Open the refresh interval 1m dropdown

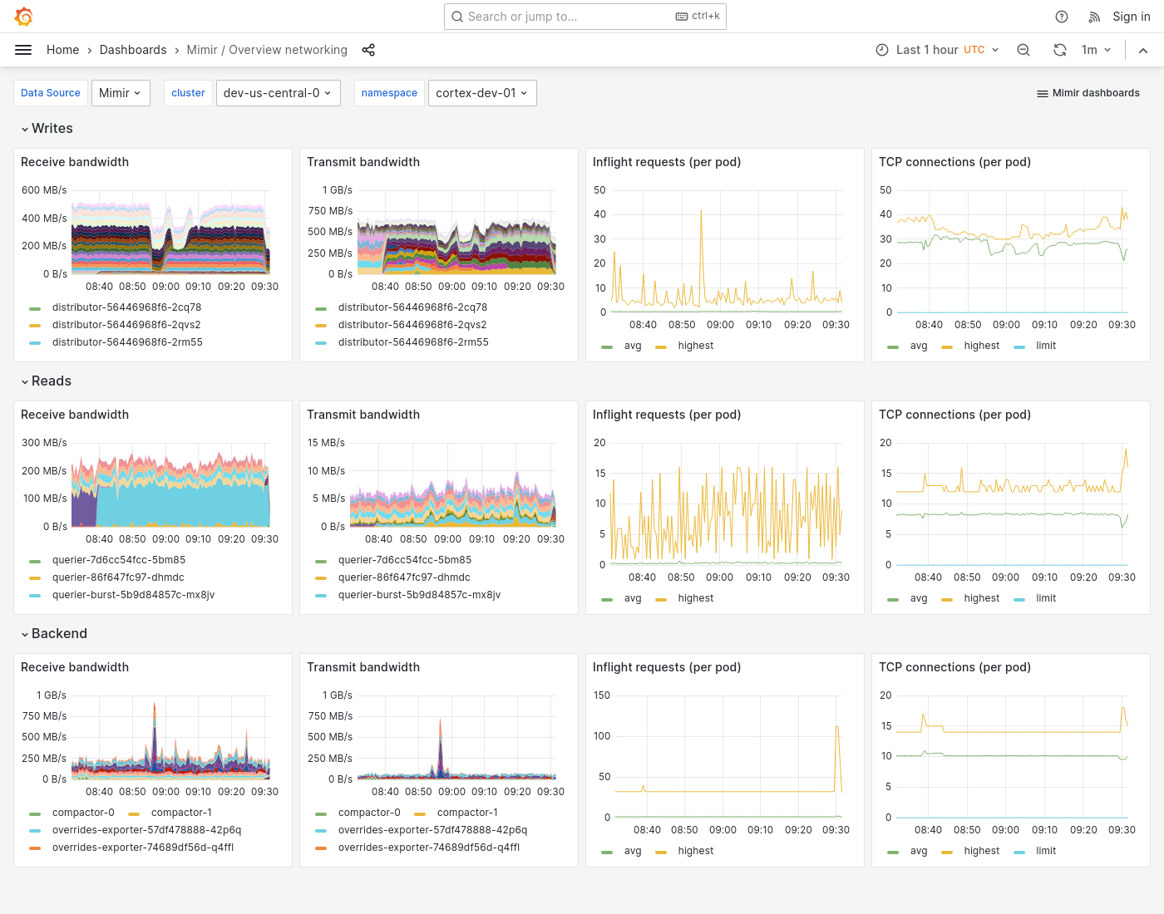pos(1096,50)
